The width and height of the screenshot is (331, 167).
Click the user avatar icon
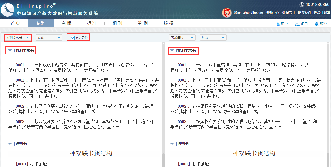click(227, 13)
